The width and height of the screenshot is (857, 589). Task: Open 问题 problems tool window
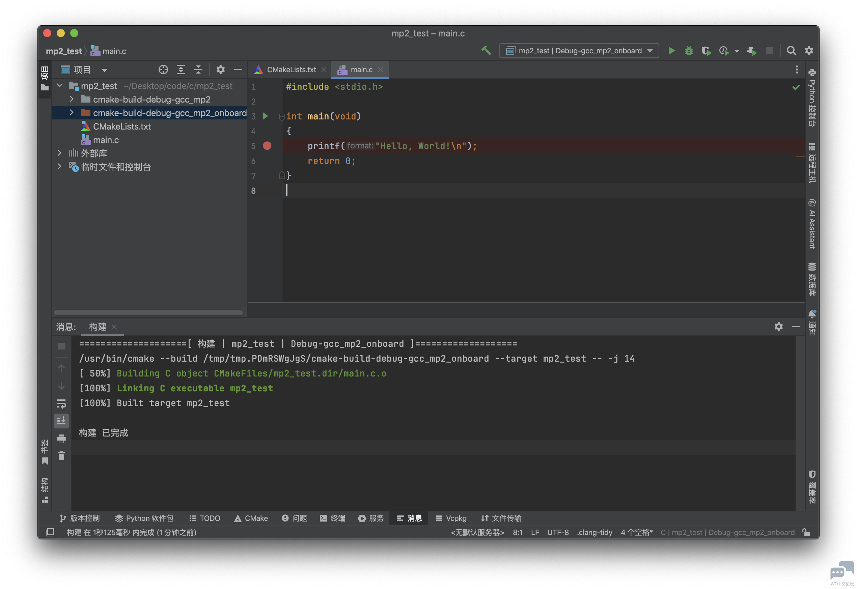(294, 518)
